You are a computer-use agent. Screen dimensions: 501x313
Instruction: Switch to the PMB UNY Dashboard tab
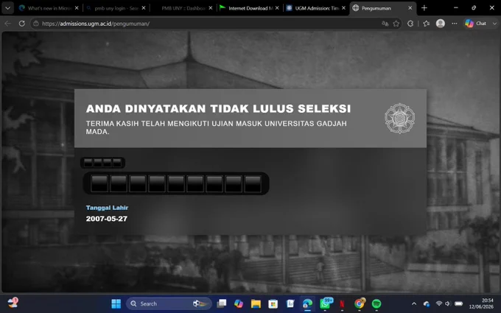tap(183, 8)
